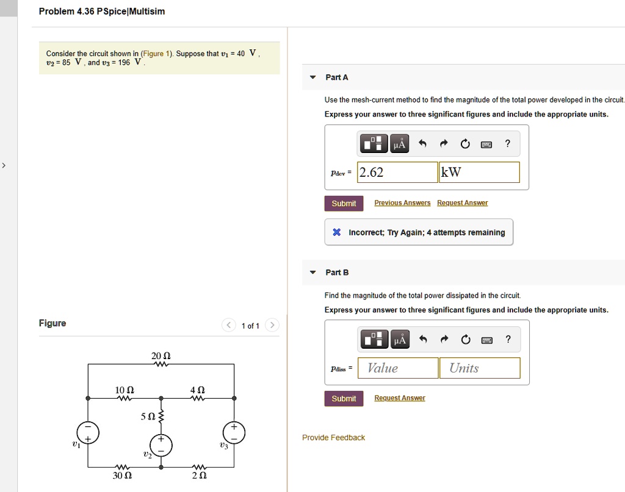Expand the left sidebar panel arrow
625x492 pixels.
(4, 165)
